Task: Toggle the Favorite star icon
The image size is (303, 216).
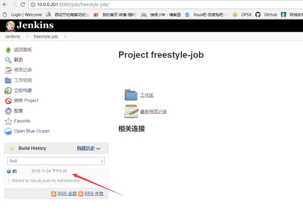Action: pyautogui.click(x=8, y=121)
